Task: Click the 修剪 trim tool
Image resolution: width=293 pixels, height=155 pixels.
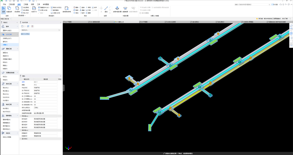Action: [88, 8]
